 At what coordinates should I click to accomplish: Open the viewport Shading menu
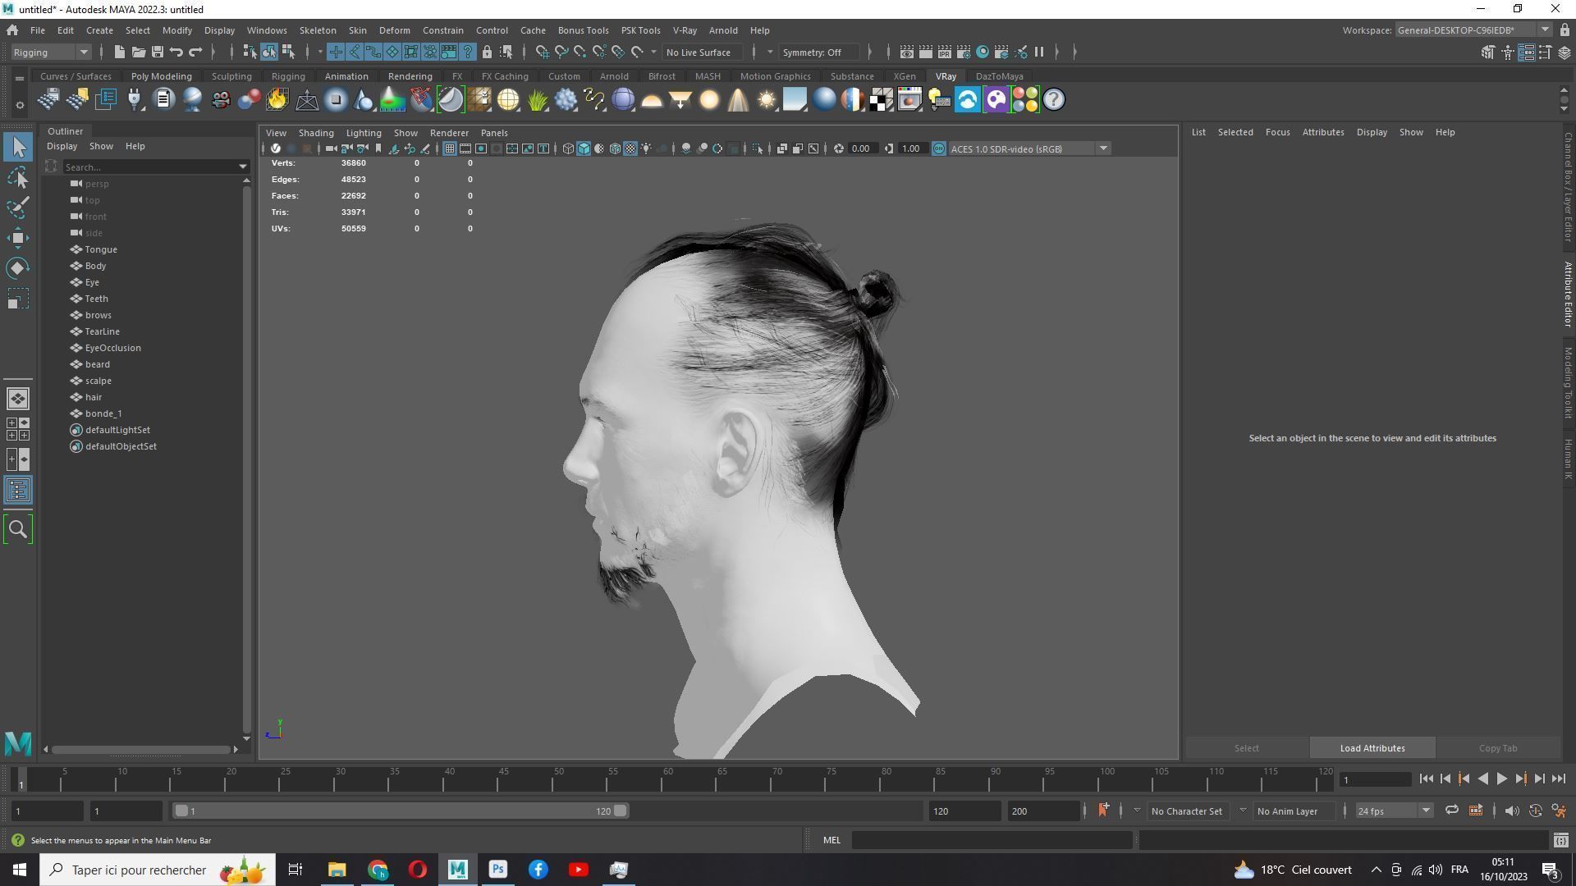[316, 133]
